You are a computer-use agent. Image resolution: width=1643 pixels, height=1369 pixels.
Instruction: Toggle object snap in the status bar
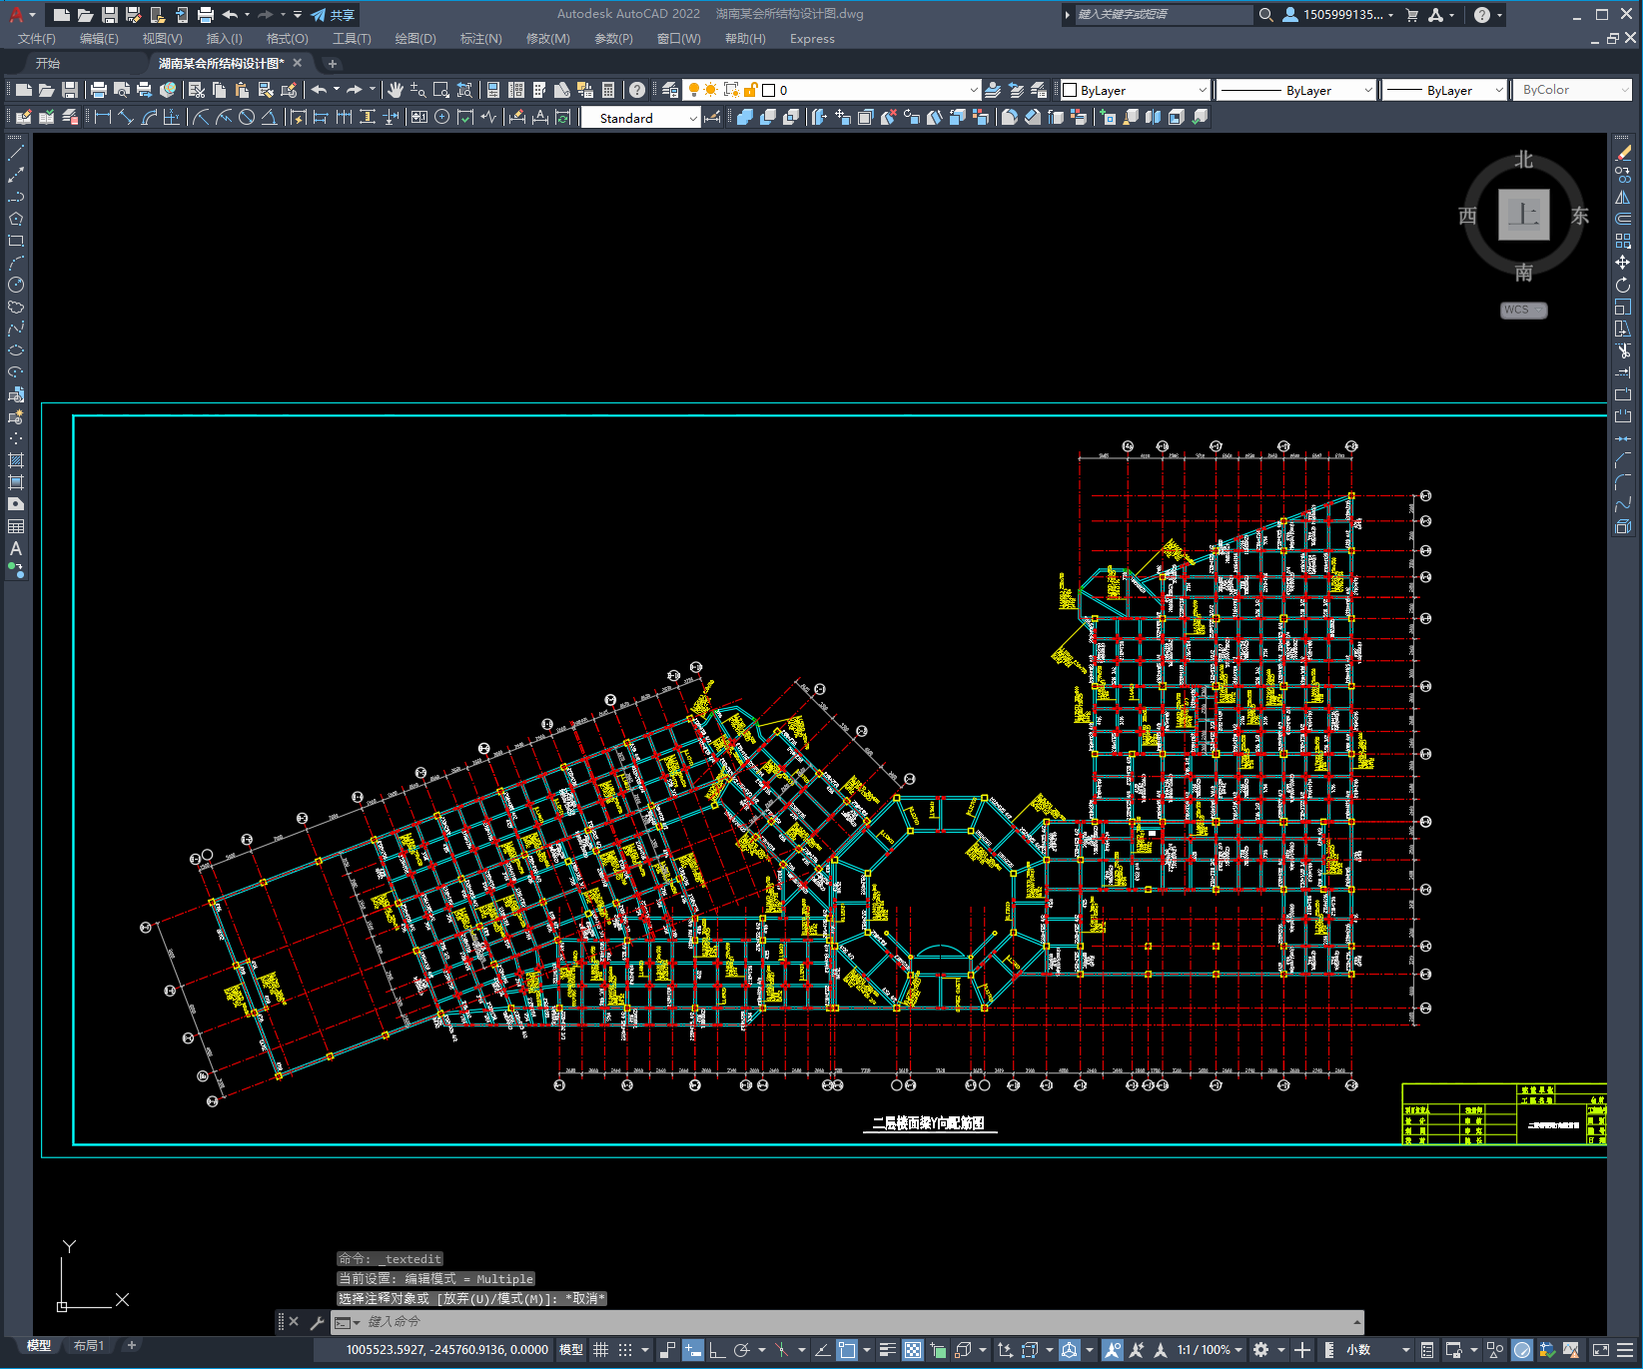[x=847, y=1350]
